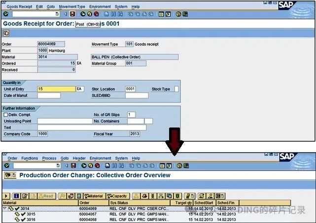Click the No. of GR Slips field
Image resolution: width=316 pixels, height=223 pixels.
pyautogui.click(x=132, y=115)
